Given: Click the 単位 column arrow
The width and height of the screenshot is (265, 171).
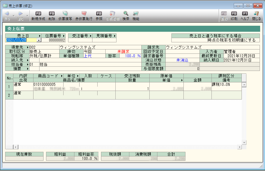Looking at the screenshot, I should [x=78, y=76].
